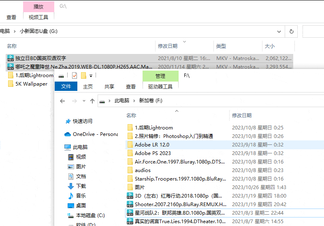Click date 2023/10/26 星期四 1:43
This screenshot has height=226, width=324.
point(259,187)
